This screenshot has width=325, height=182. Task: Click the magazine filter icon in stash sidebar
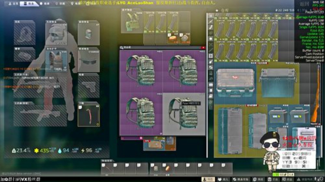211,27
